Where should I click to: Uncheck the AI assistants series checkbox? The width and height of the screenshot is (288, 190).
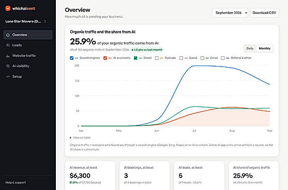[x=105, y=58]
